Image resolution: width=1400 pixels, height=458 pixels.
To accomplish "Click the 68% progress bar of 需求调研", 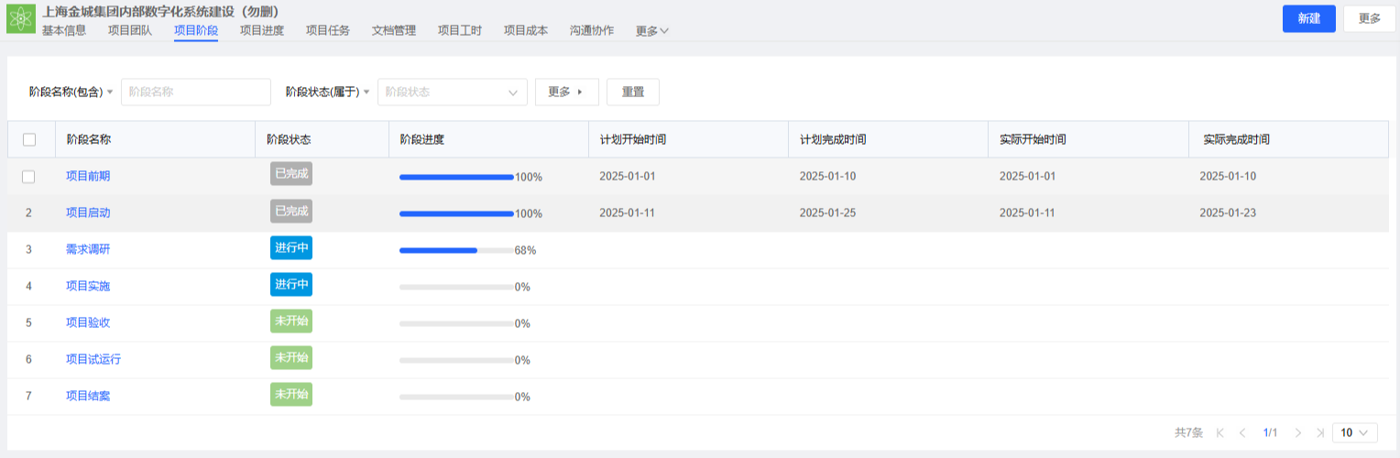I will (456, 250).
